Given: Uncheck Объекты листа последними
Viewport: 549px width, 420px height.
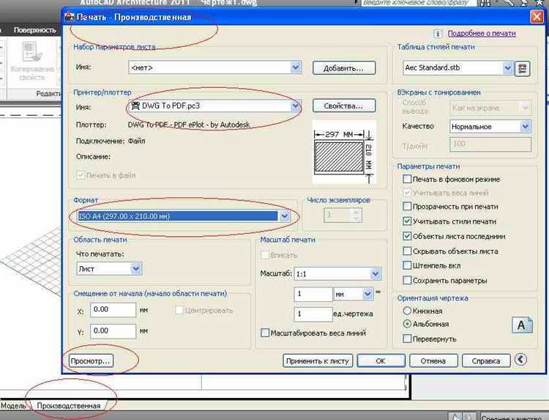Looking at the screenshot, I should point(407,236).
